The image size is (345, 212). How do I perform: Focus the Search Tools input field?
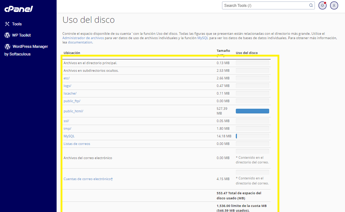click(x=265, y=5)
